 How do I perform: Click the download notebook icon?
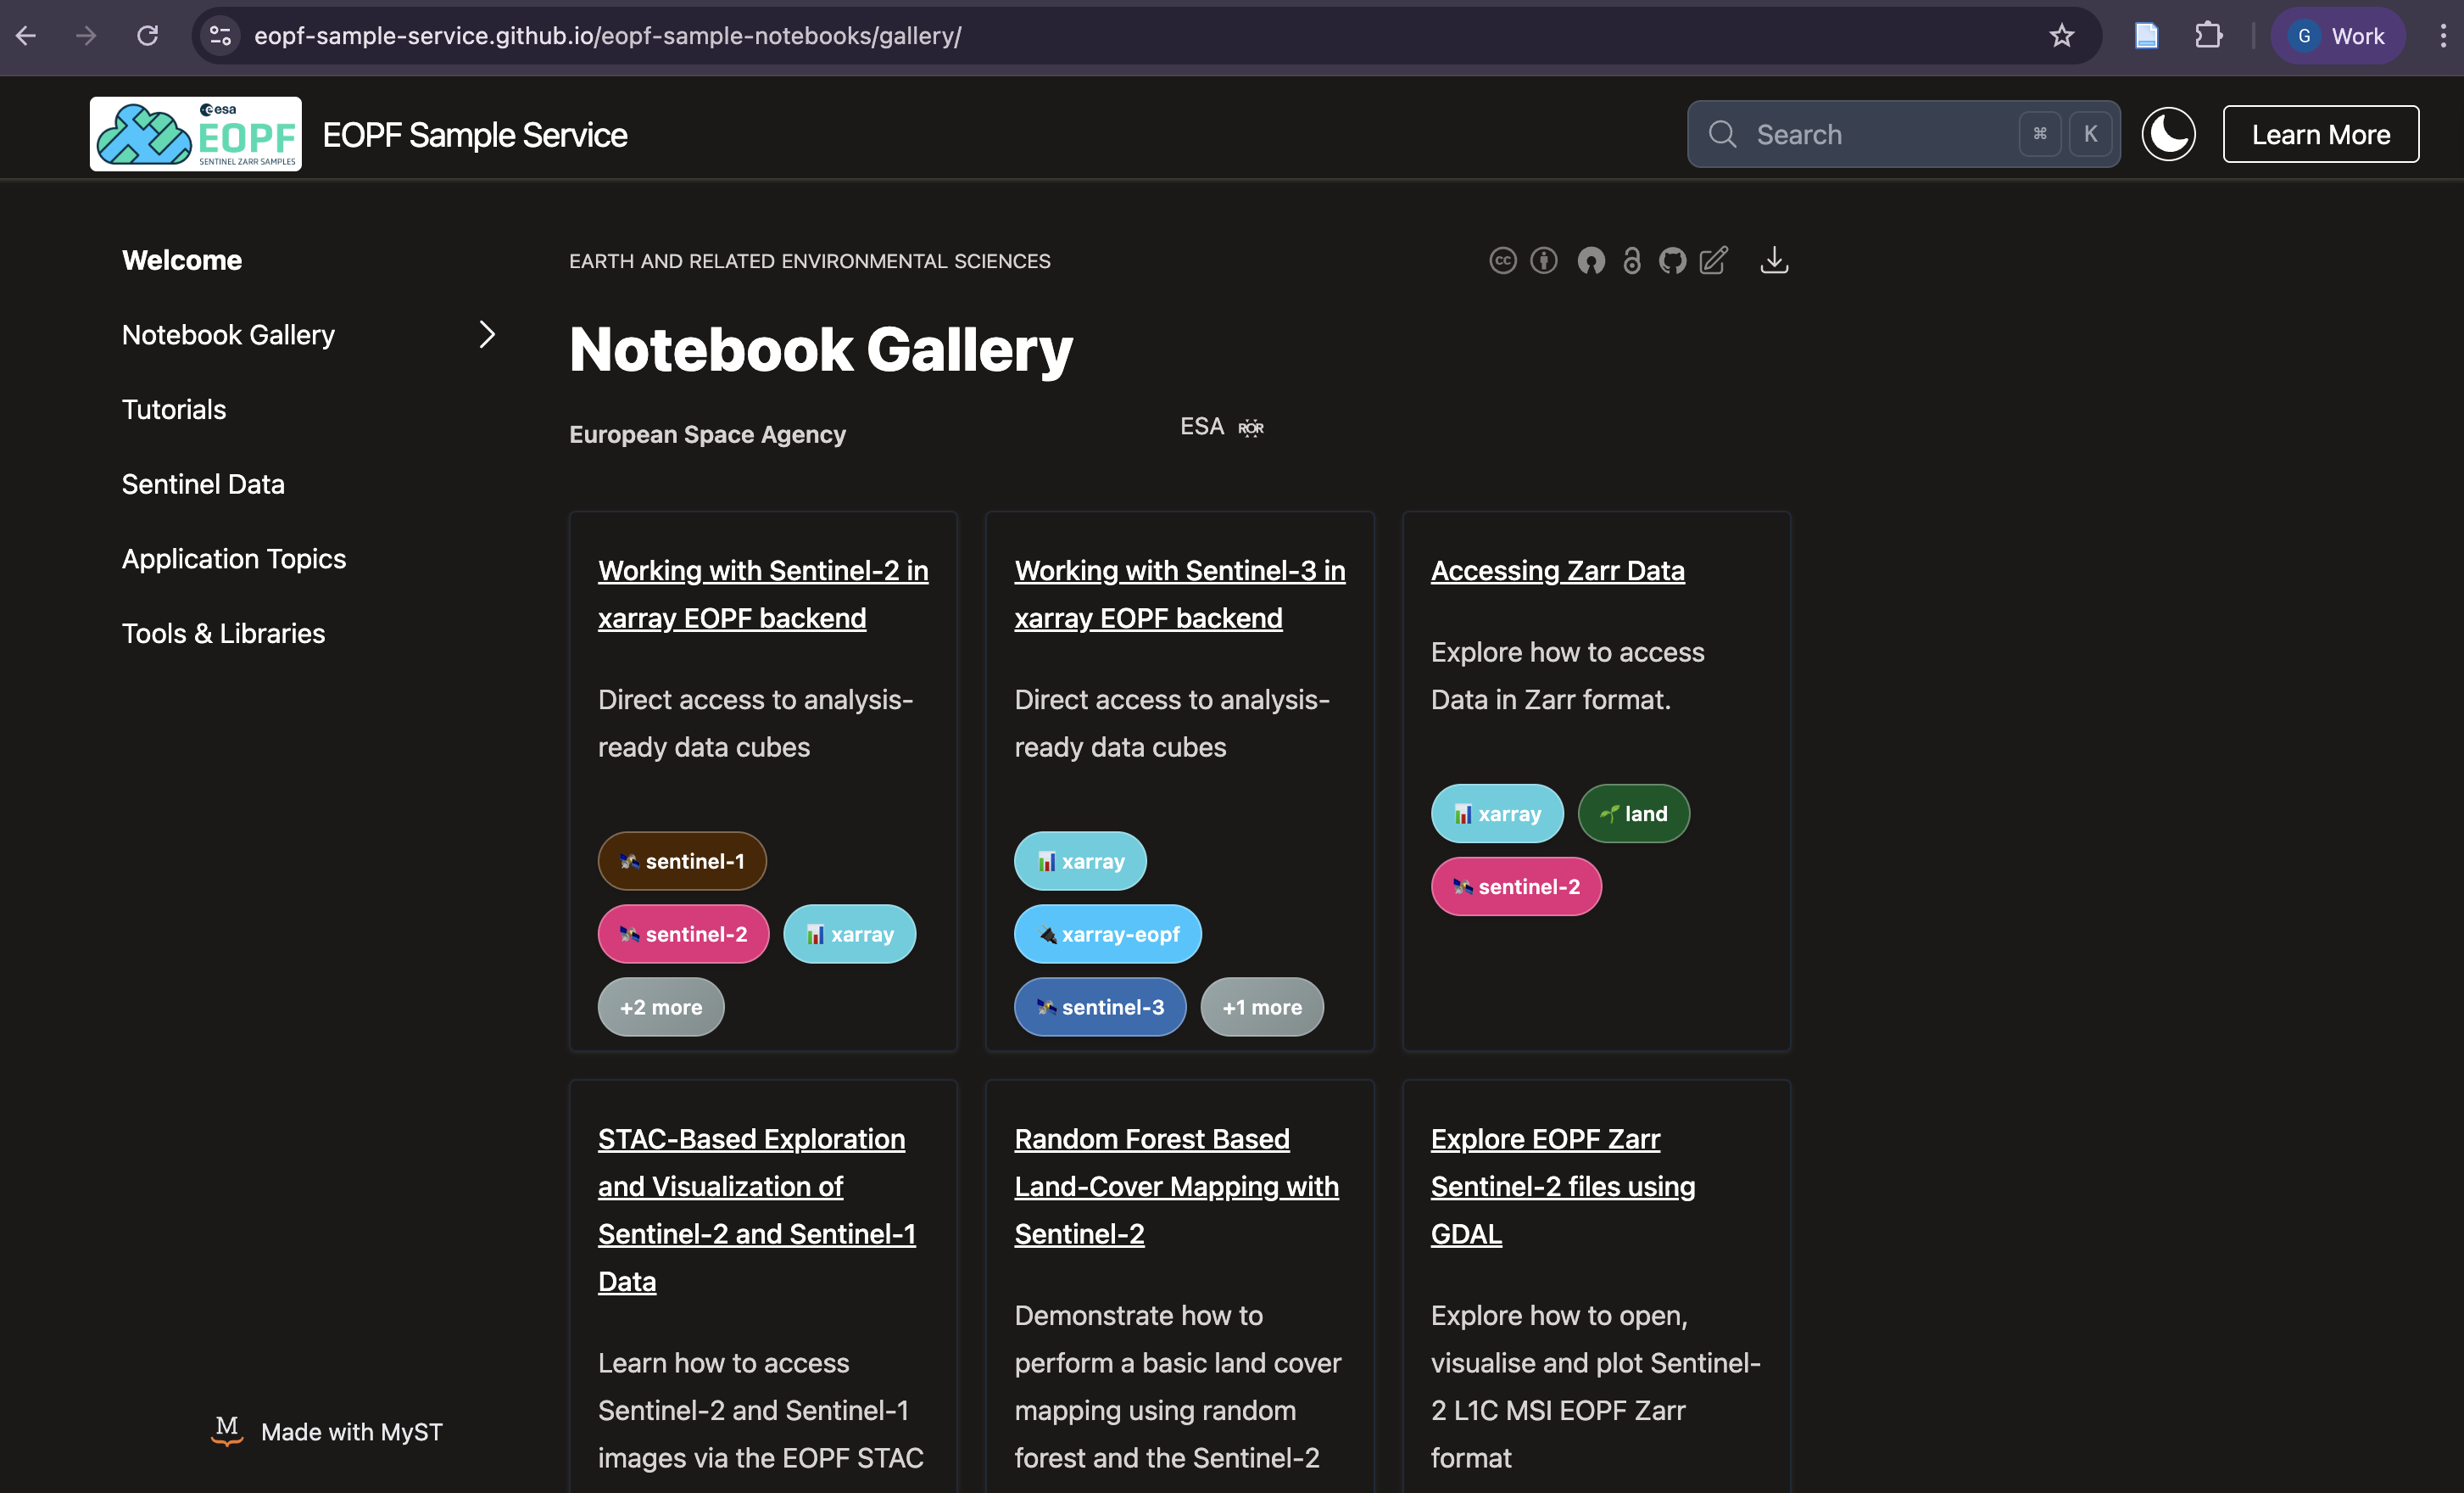[x=1775, y=260]
